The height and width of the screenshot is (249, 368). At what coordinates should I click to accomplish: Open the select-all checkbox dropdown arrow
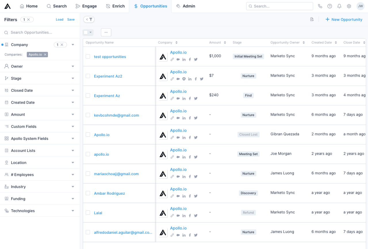click(91, 32)
